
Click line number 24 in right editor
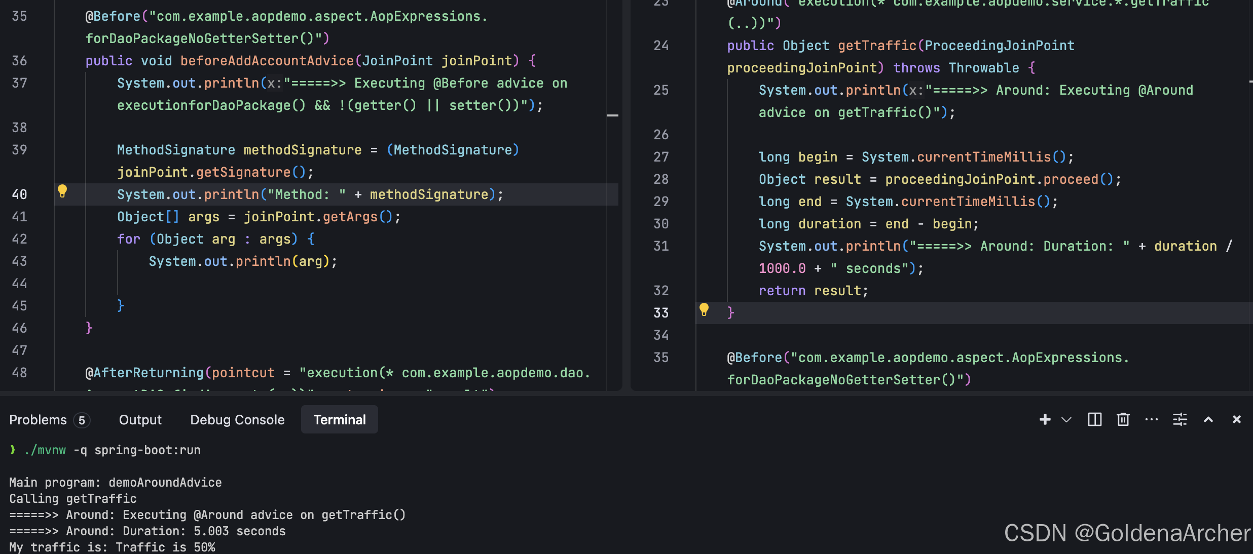661,46
